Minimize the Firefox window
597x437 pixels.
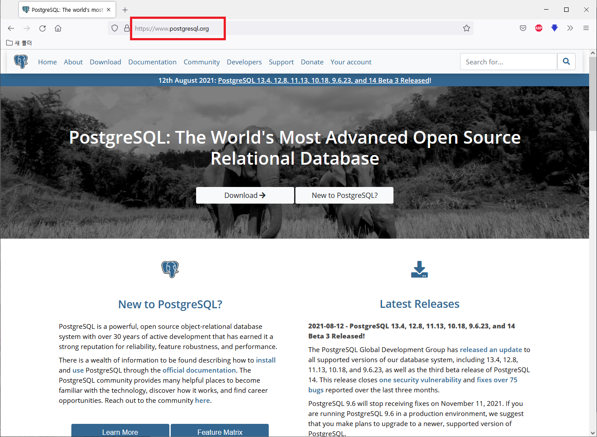pyautogui.click(x=546, y=10)
